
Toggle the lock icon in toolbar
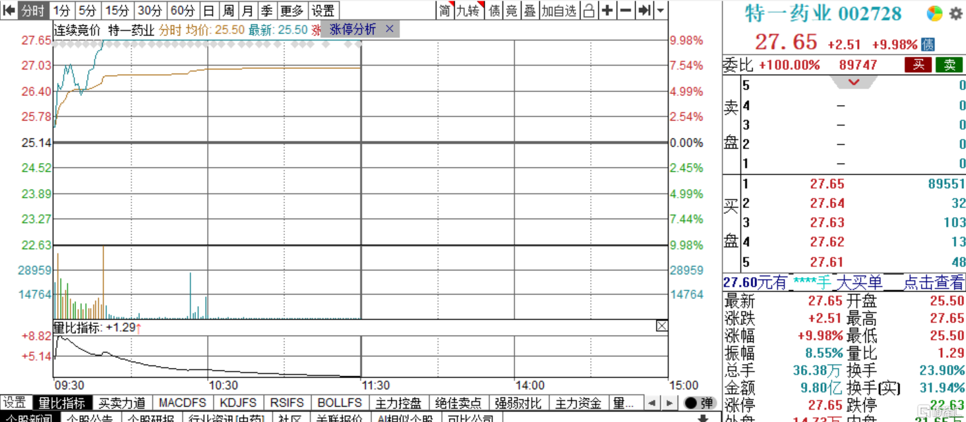[x=589, y=10]
